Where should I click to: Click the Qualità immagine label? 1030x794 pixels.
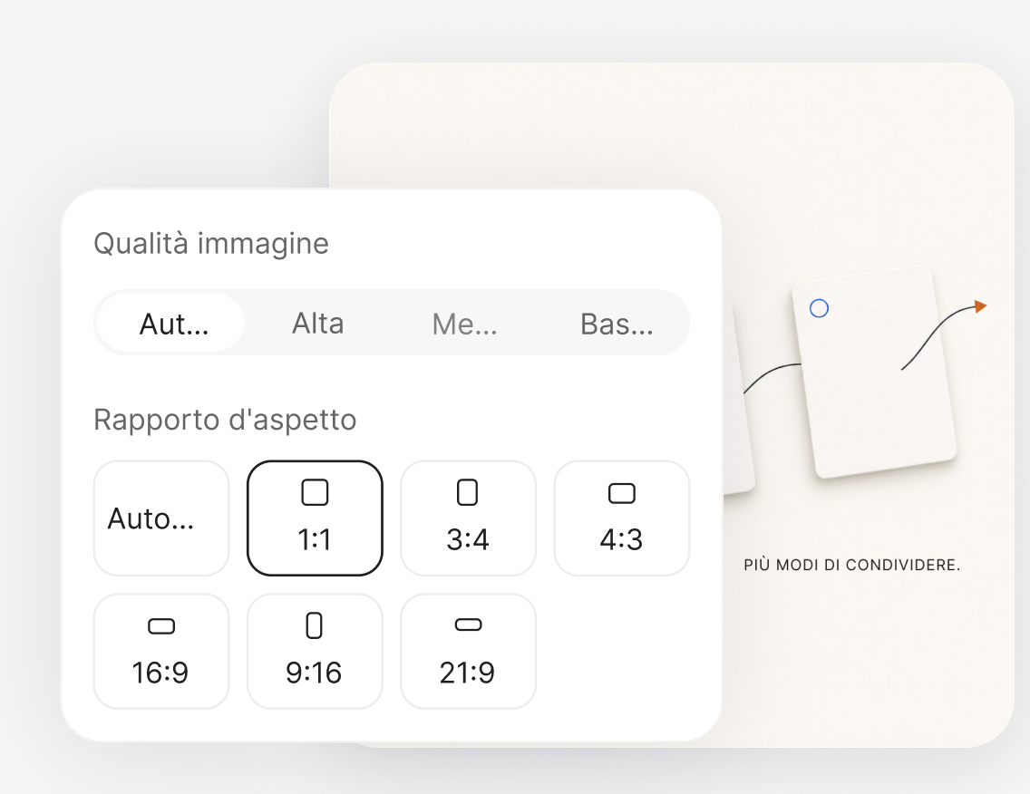point(211,244)
